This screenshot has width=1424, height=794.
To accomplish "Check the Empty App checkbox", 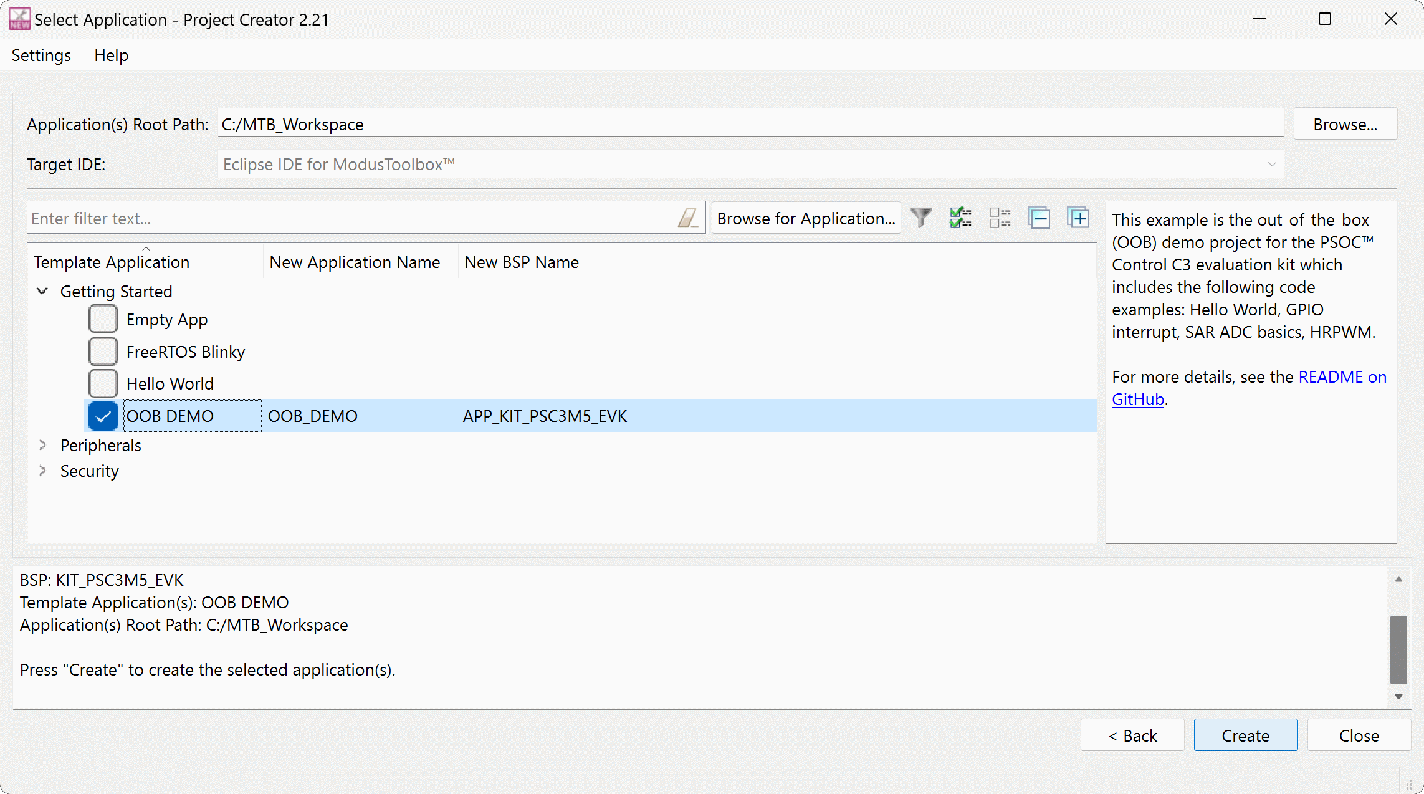I will point(103,319).
